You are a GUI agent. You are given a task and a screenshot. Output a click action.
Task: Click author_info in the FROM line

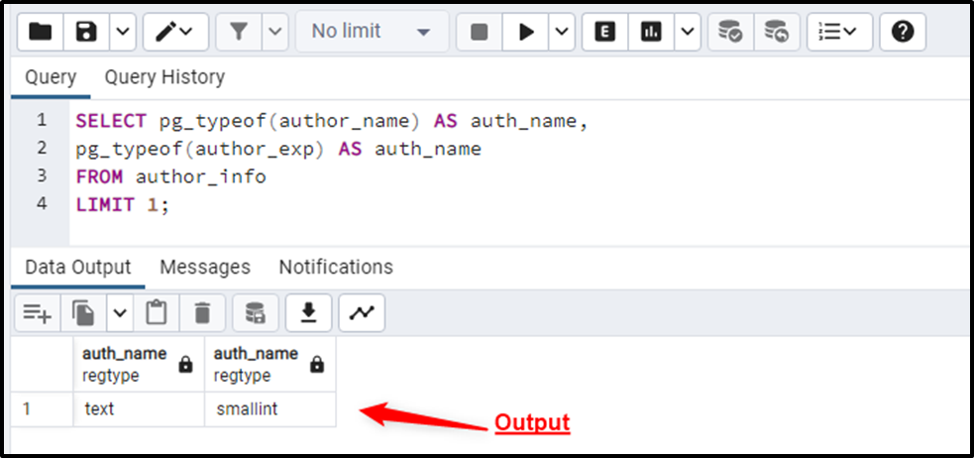point(201,177)
